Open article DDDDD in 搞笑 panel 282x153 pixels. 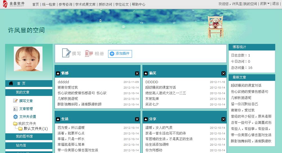coord(152,82)
